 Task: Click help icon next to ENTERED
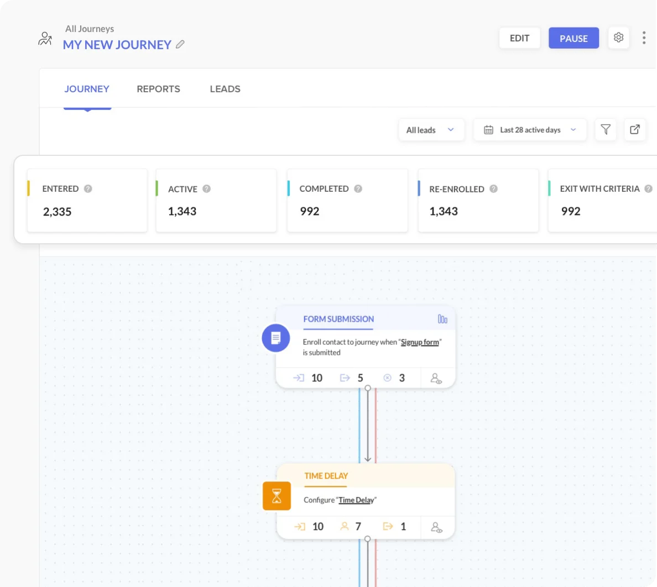[88, 189]
